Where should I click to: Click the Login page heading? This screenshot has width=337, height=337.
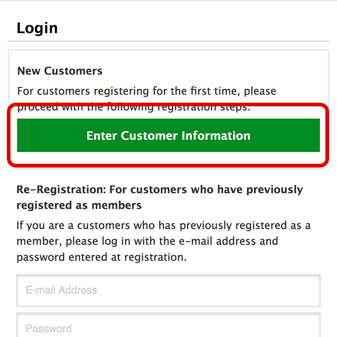(37, 28)
